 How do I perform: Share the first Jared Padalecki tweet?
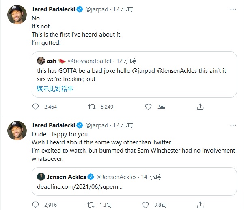pyautogui.click(x=200, y=107)
